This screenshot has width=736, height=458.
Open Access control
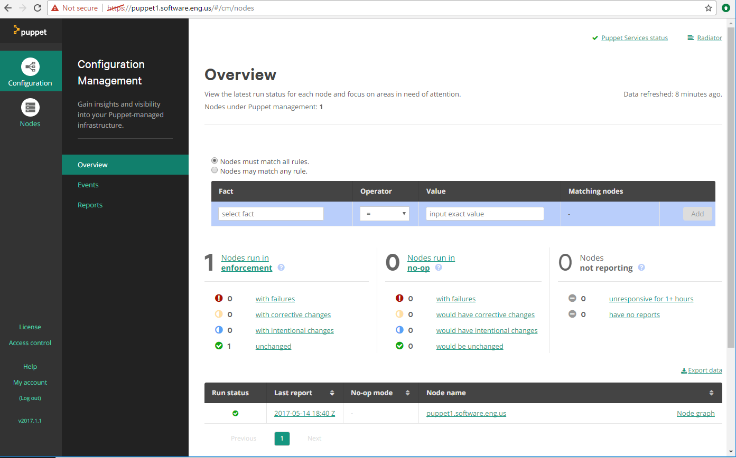[x=30, y=343]
